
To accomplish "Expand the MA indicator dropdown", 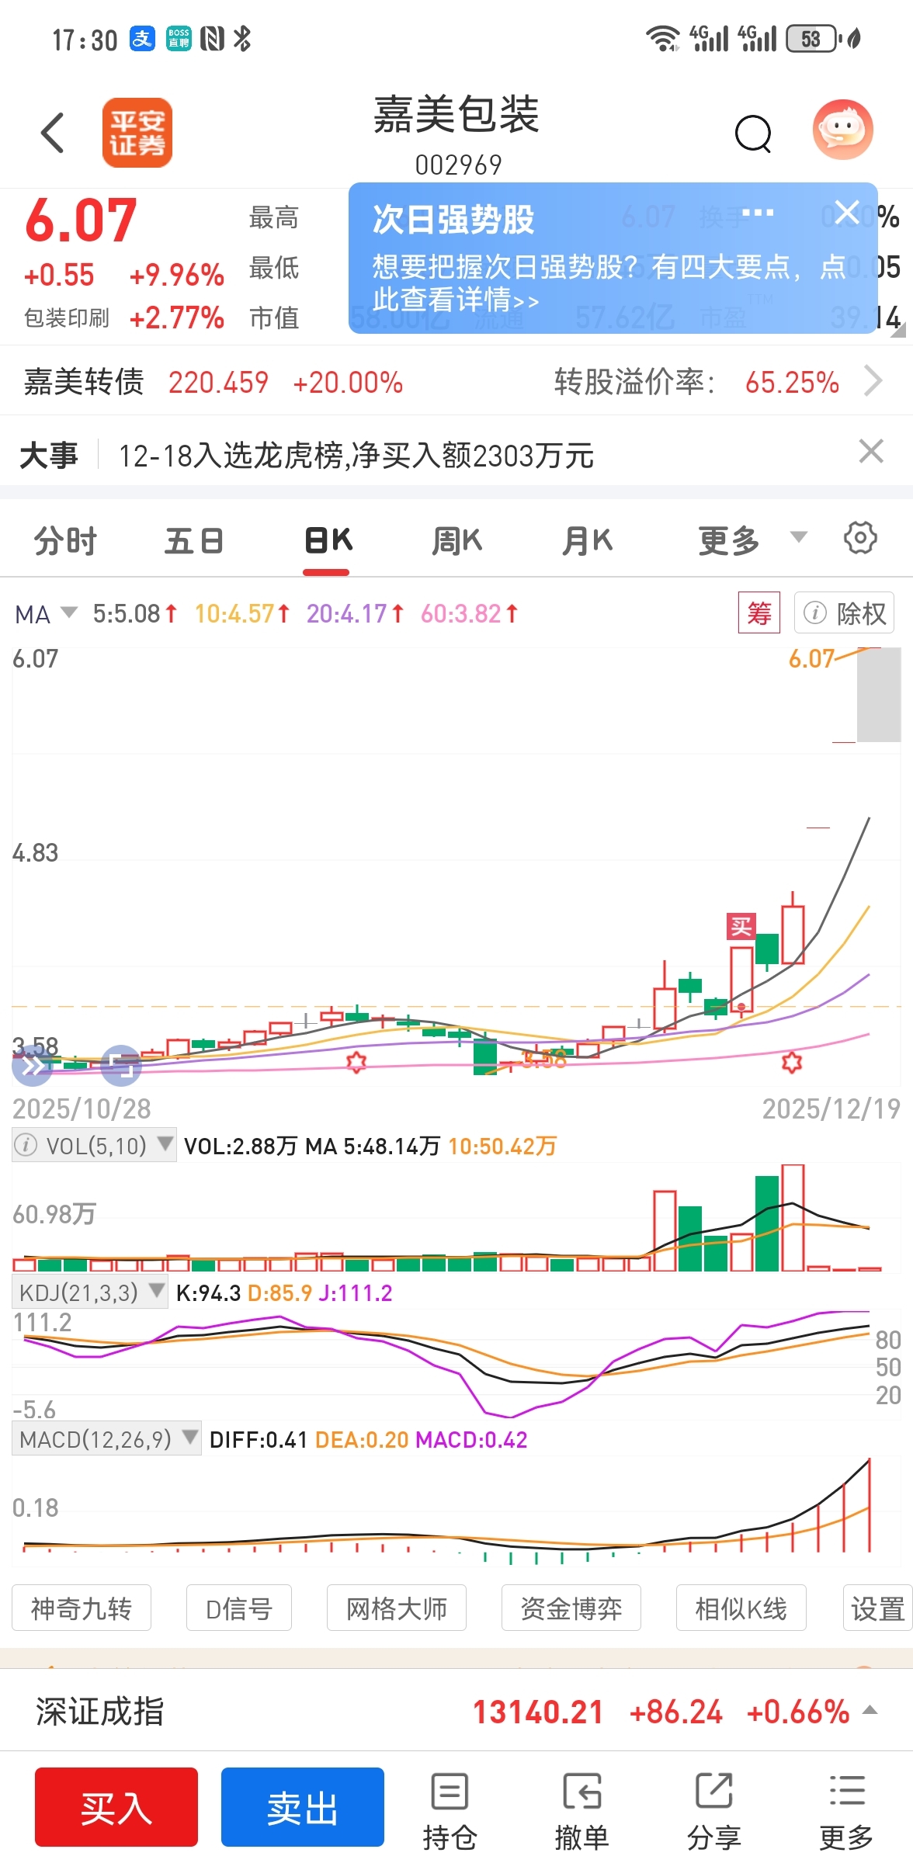I will click(x=47, y=614).
